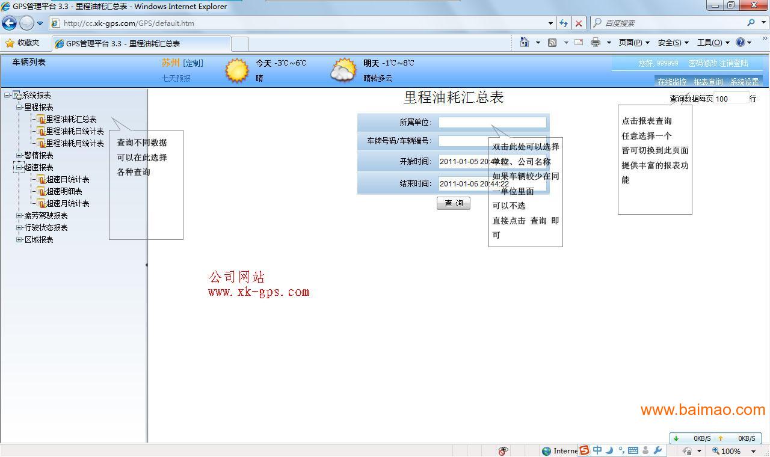Expand the 疲劳驾驶报表 tree node

pyautogui.click(x=19, y=215)
